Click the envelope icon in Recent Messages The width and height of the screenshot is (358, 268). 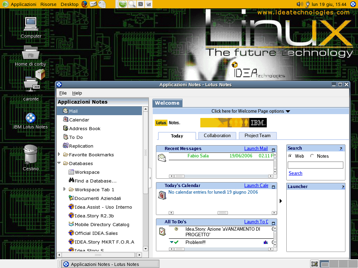[x=162, y=158]
